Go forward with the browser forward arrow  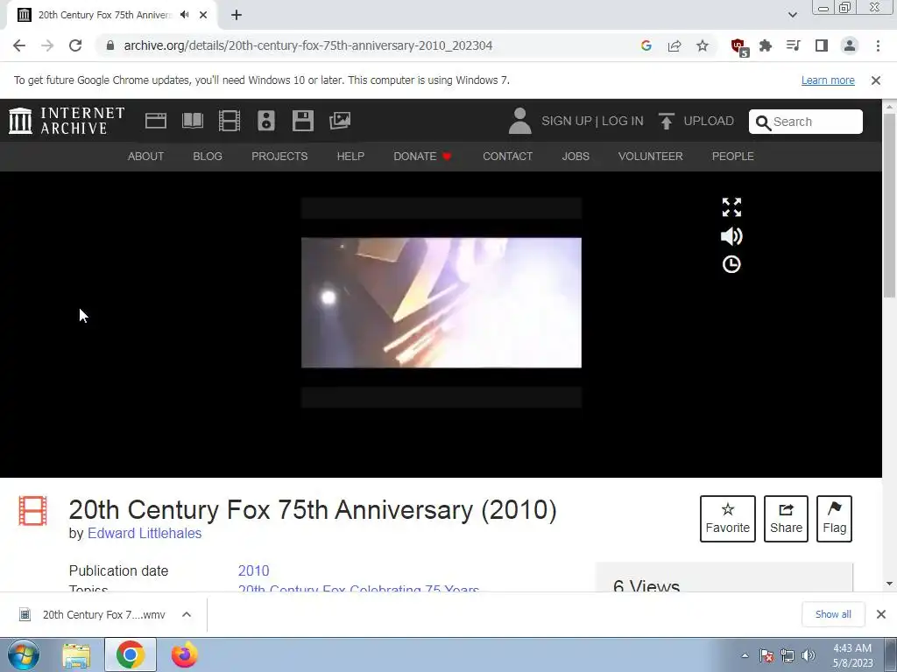pos(47,45)
